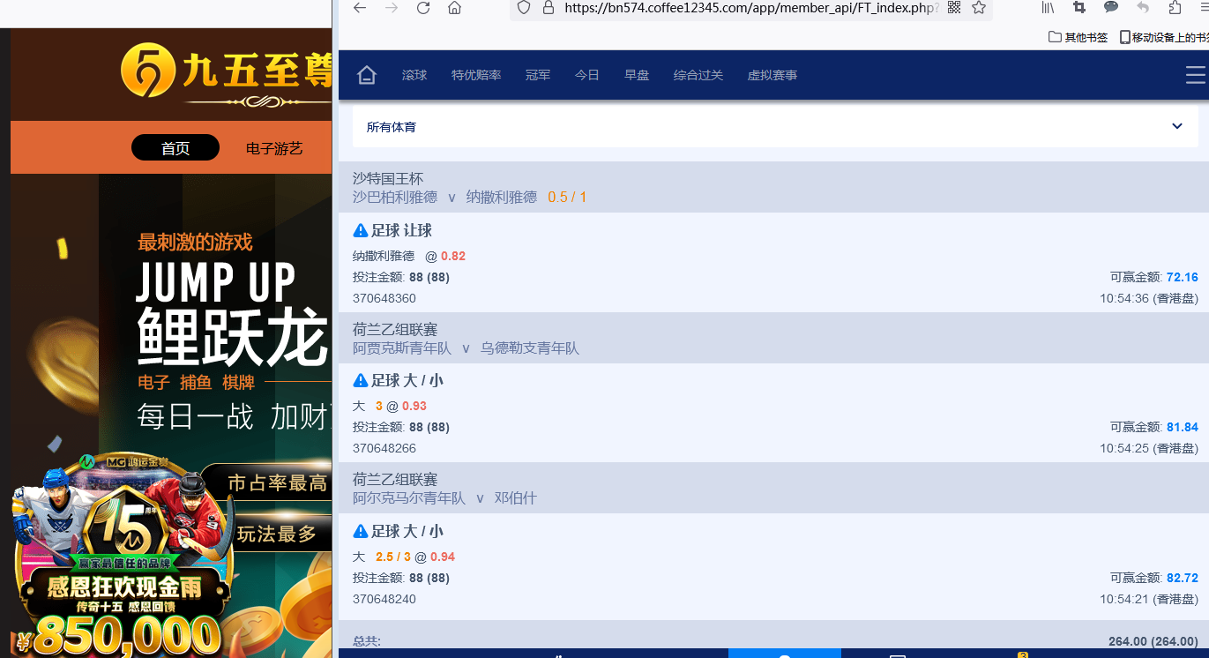Click the warning icon in the 阿贾克斯青年队 bet
The width and height of the screenshot is (1209, 658).
point(361,380)
